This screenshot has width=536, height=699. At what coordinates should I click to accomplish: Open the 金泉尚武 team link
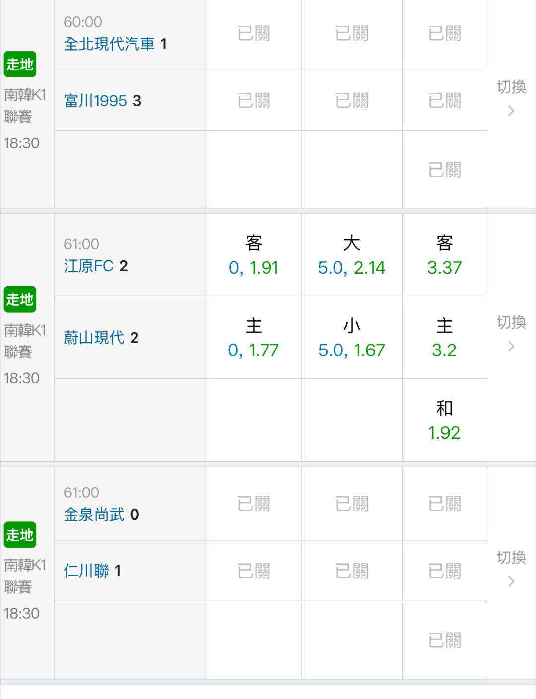click(x=94, y=514)
